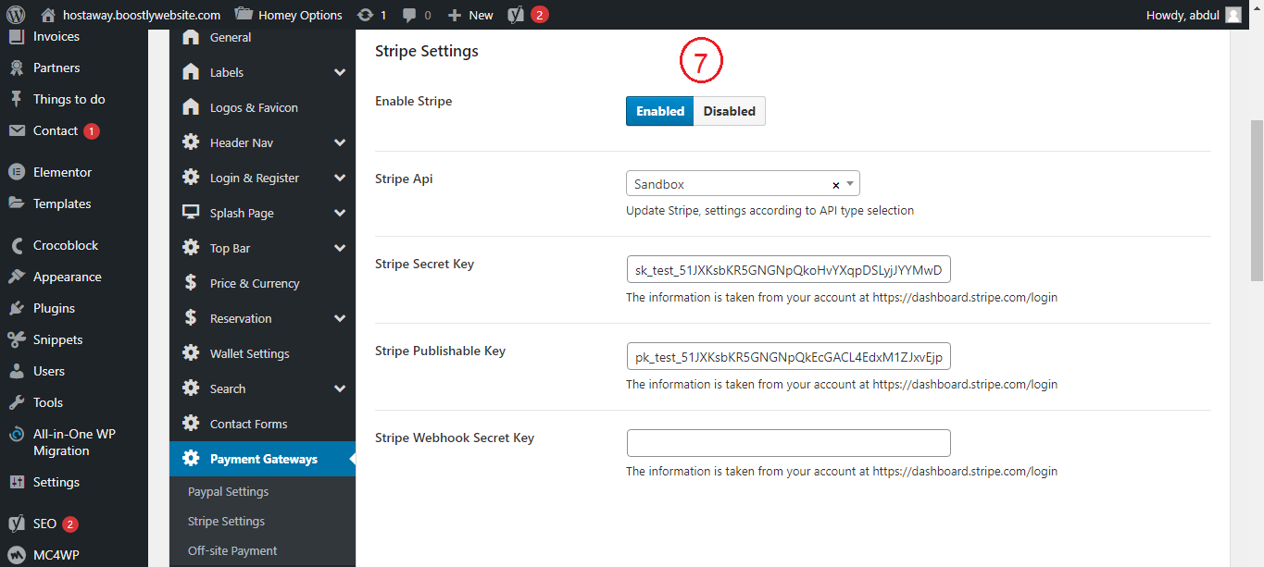Screen dimensions: 1264x567
Task: Expand the Reservation chevron
Action: tap(340, 319)
